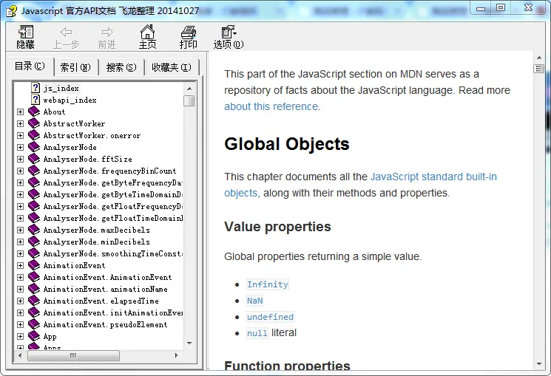Click the Print (打印) toolbar icon
Screen dimensions: 551x376
(189, 33)
